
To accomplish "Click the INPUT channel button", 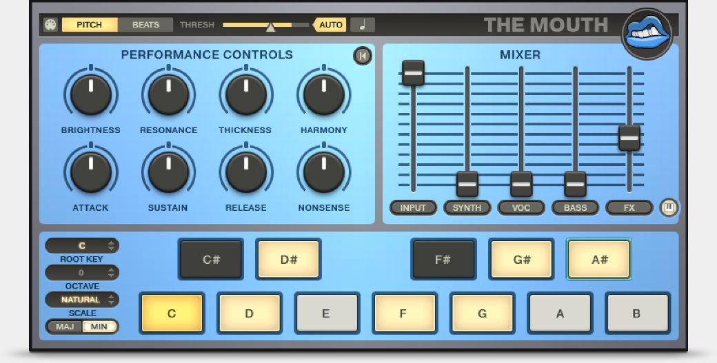I will (413, 208).
